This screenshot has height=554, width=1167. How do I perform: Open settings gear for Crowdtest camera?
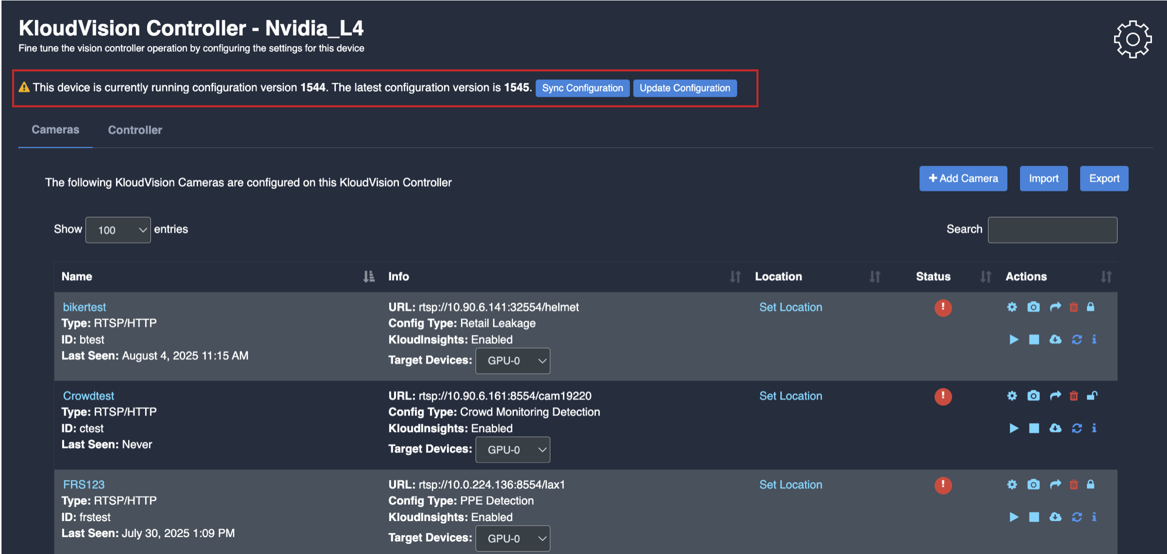[1012, 396]
